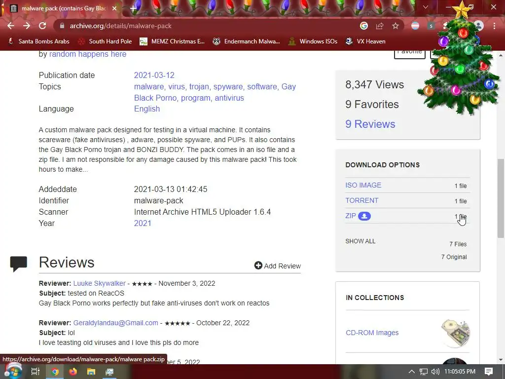Click SHOW ALL download files

click(x=361, y=241)
